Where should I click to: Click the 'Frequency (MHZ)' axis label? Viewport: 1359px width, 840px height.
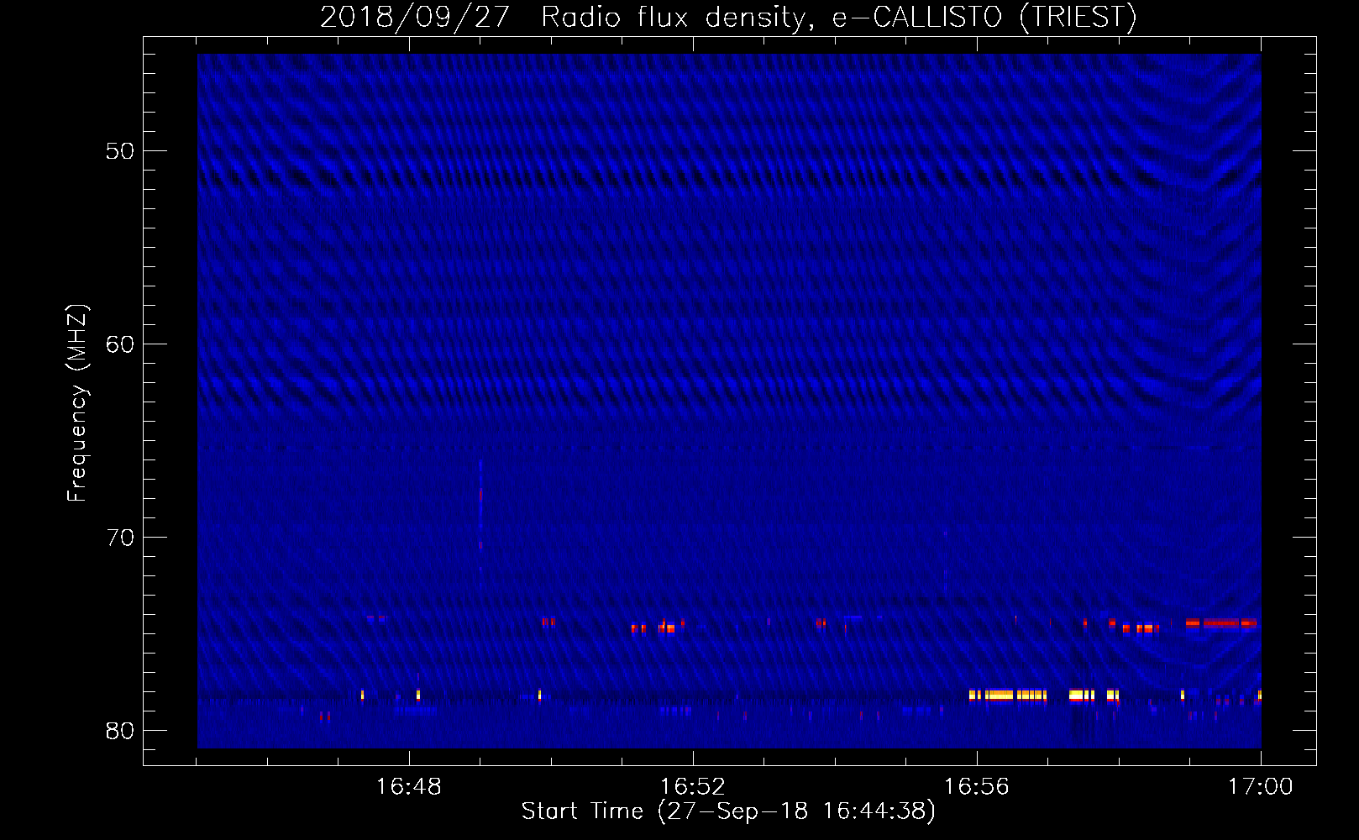click(77, 403)
